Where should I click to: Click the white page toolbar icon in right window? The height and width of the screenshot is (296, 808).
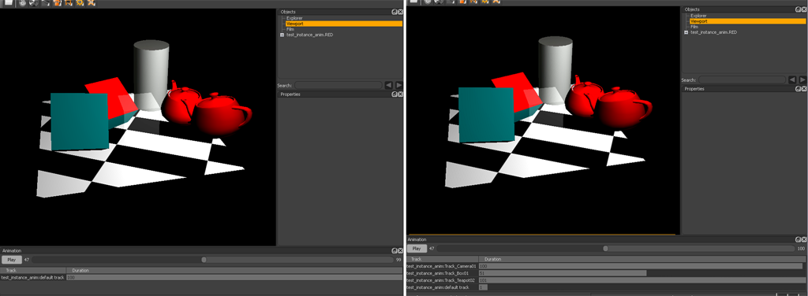(x=413, y=2)
